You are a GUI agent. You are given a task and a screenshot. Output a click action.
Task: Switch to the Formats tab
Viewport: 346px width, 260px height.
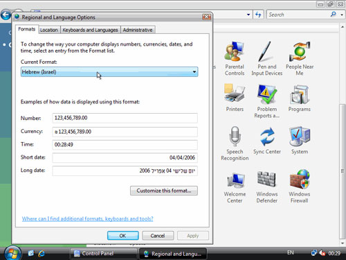[x=27, y=29]
